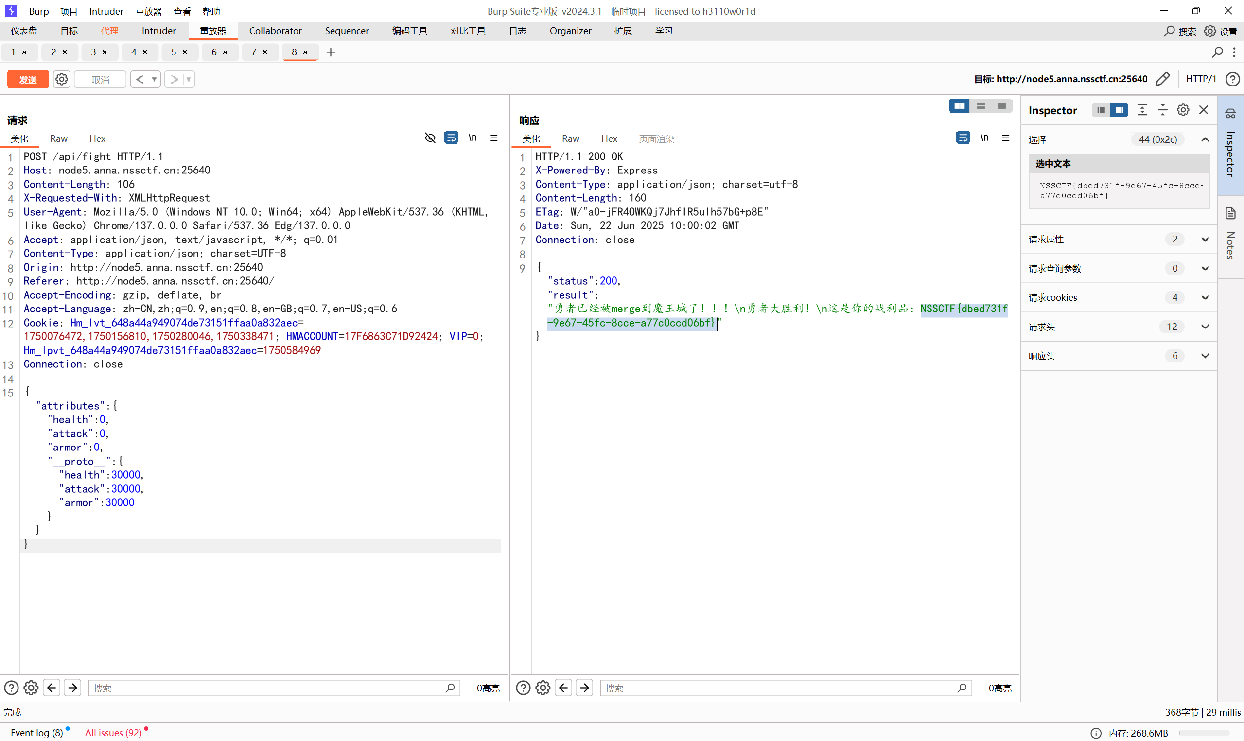Open request search settings gear

[31, 688]
